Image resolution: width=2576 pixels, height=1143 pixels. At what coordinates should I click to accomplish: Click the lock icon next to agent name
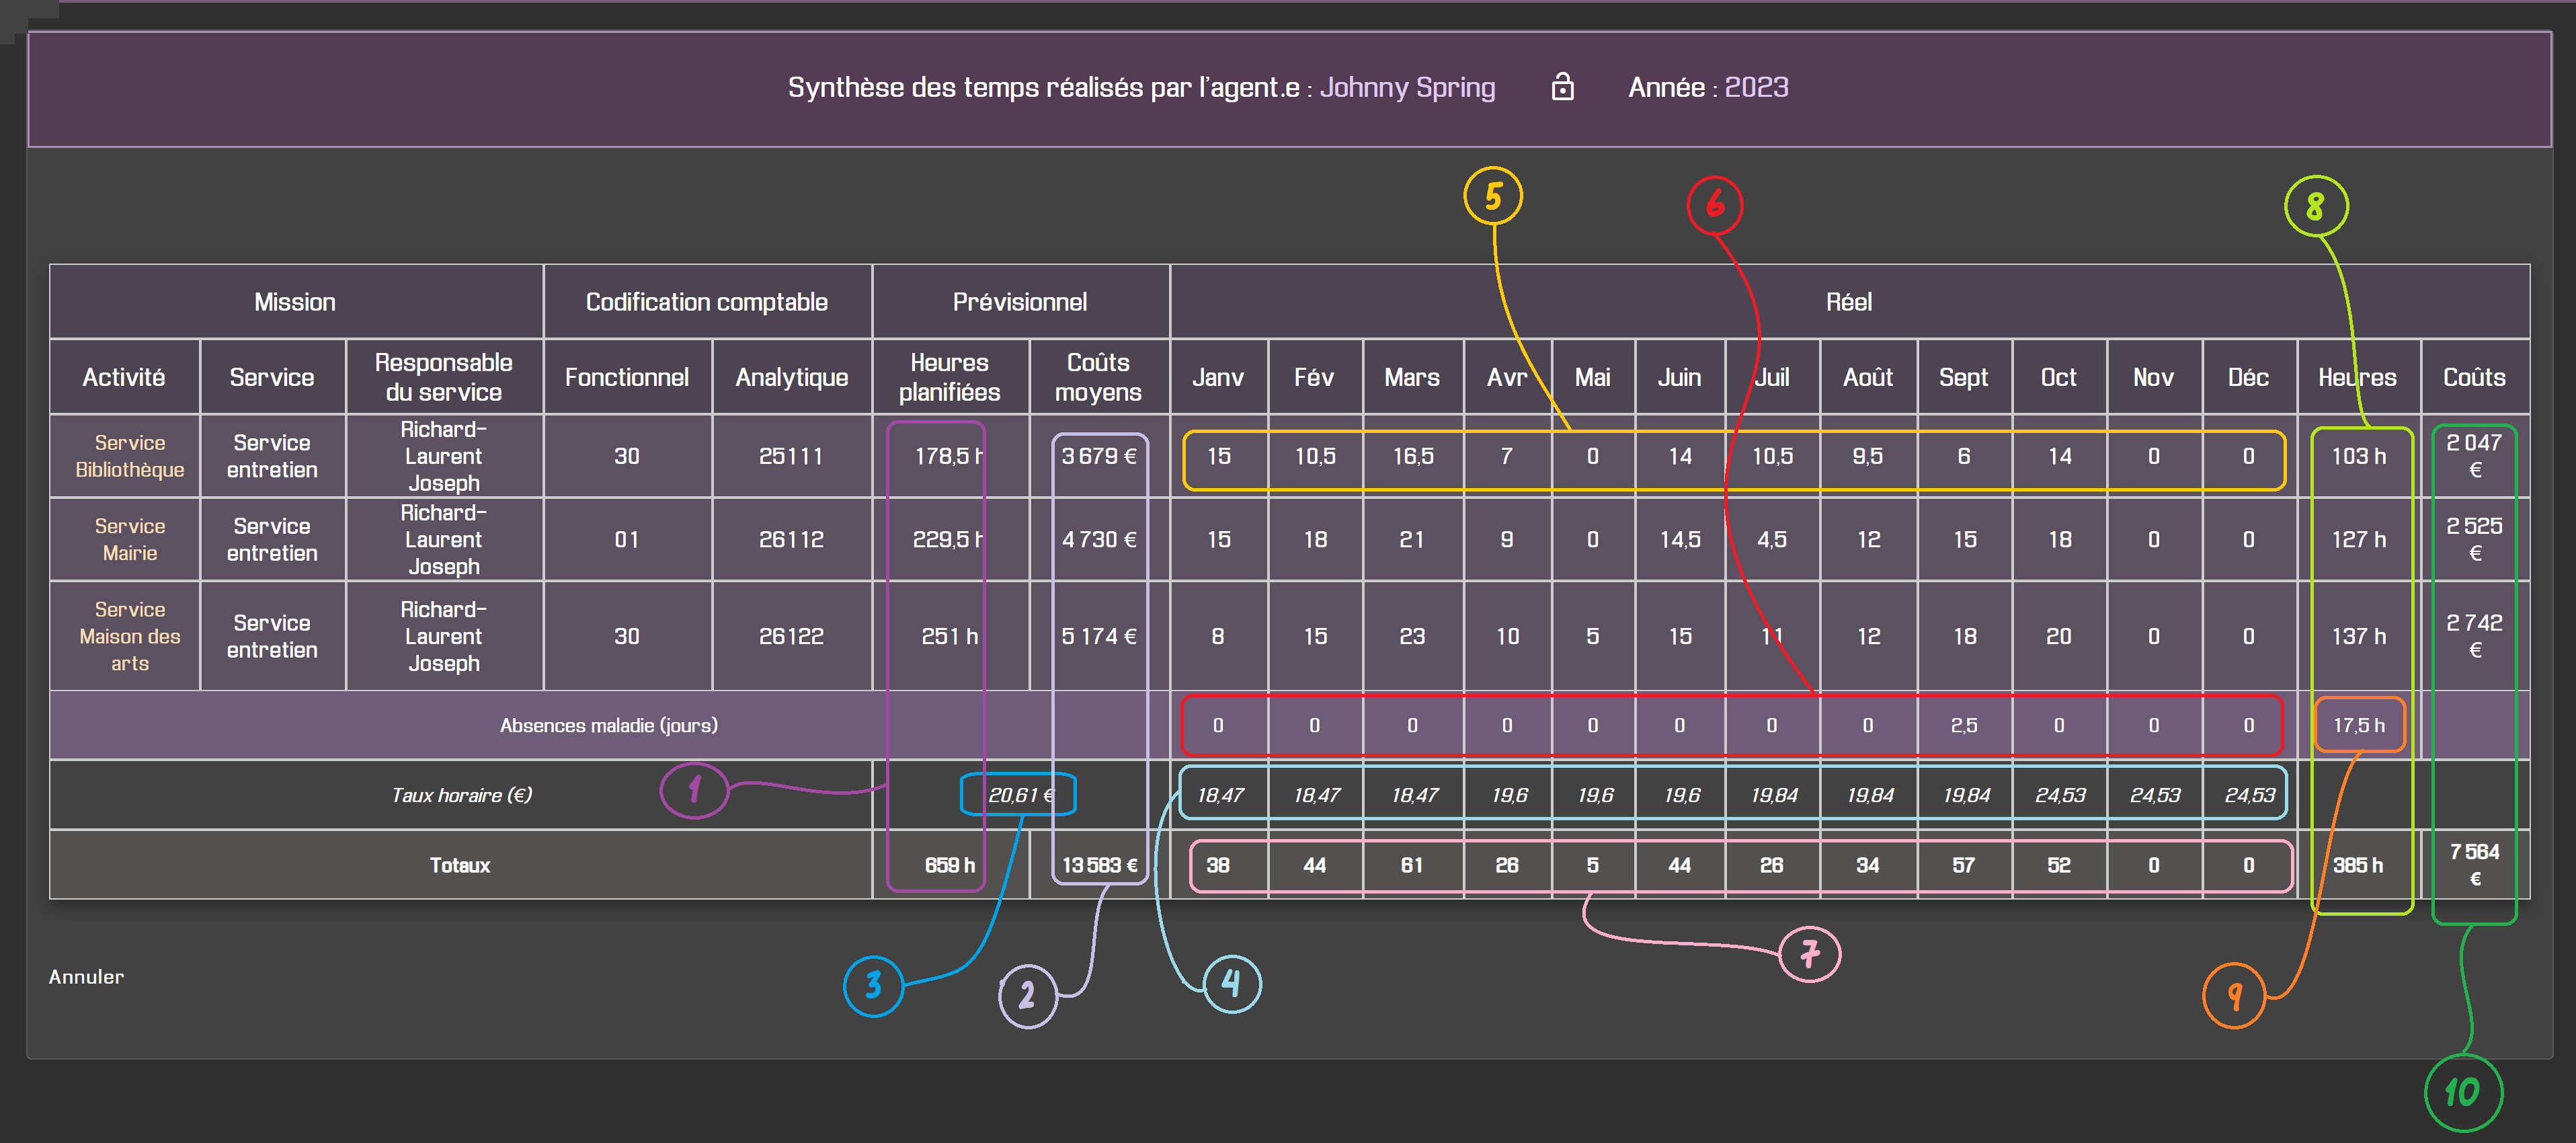[1562, 87]
